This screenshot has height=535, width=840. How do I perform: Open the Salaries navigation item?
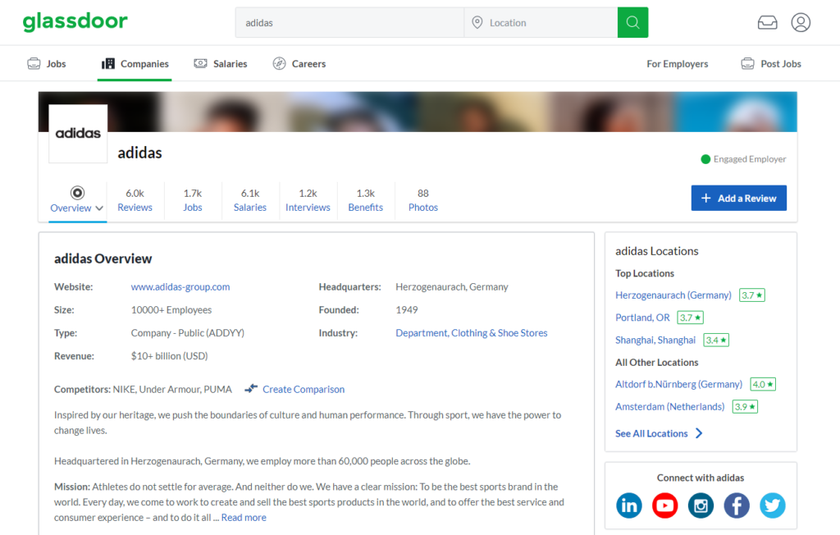click(221, 64)
